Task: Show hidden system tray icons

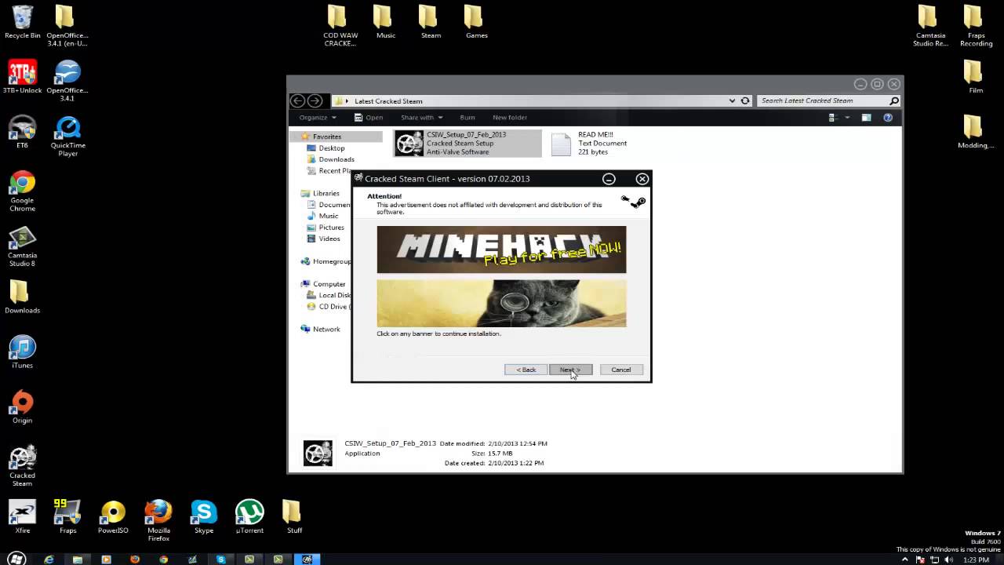Action: coord(904,560)
